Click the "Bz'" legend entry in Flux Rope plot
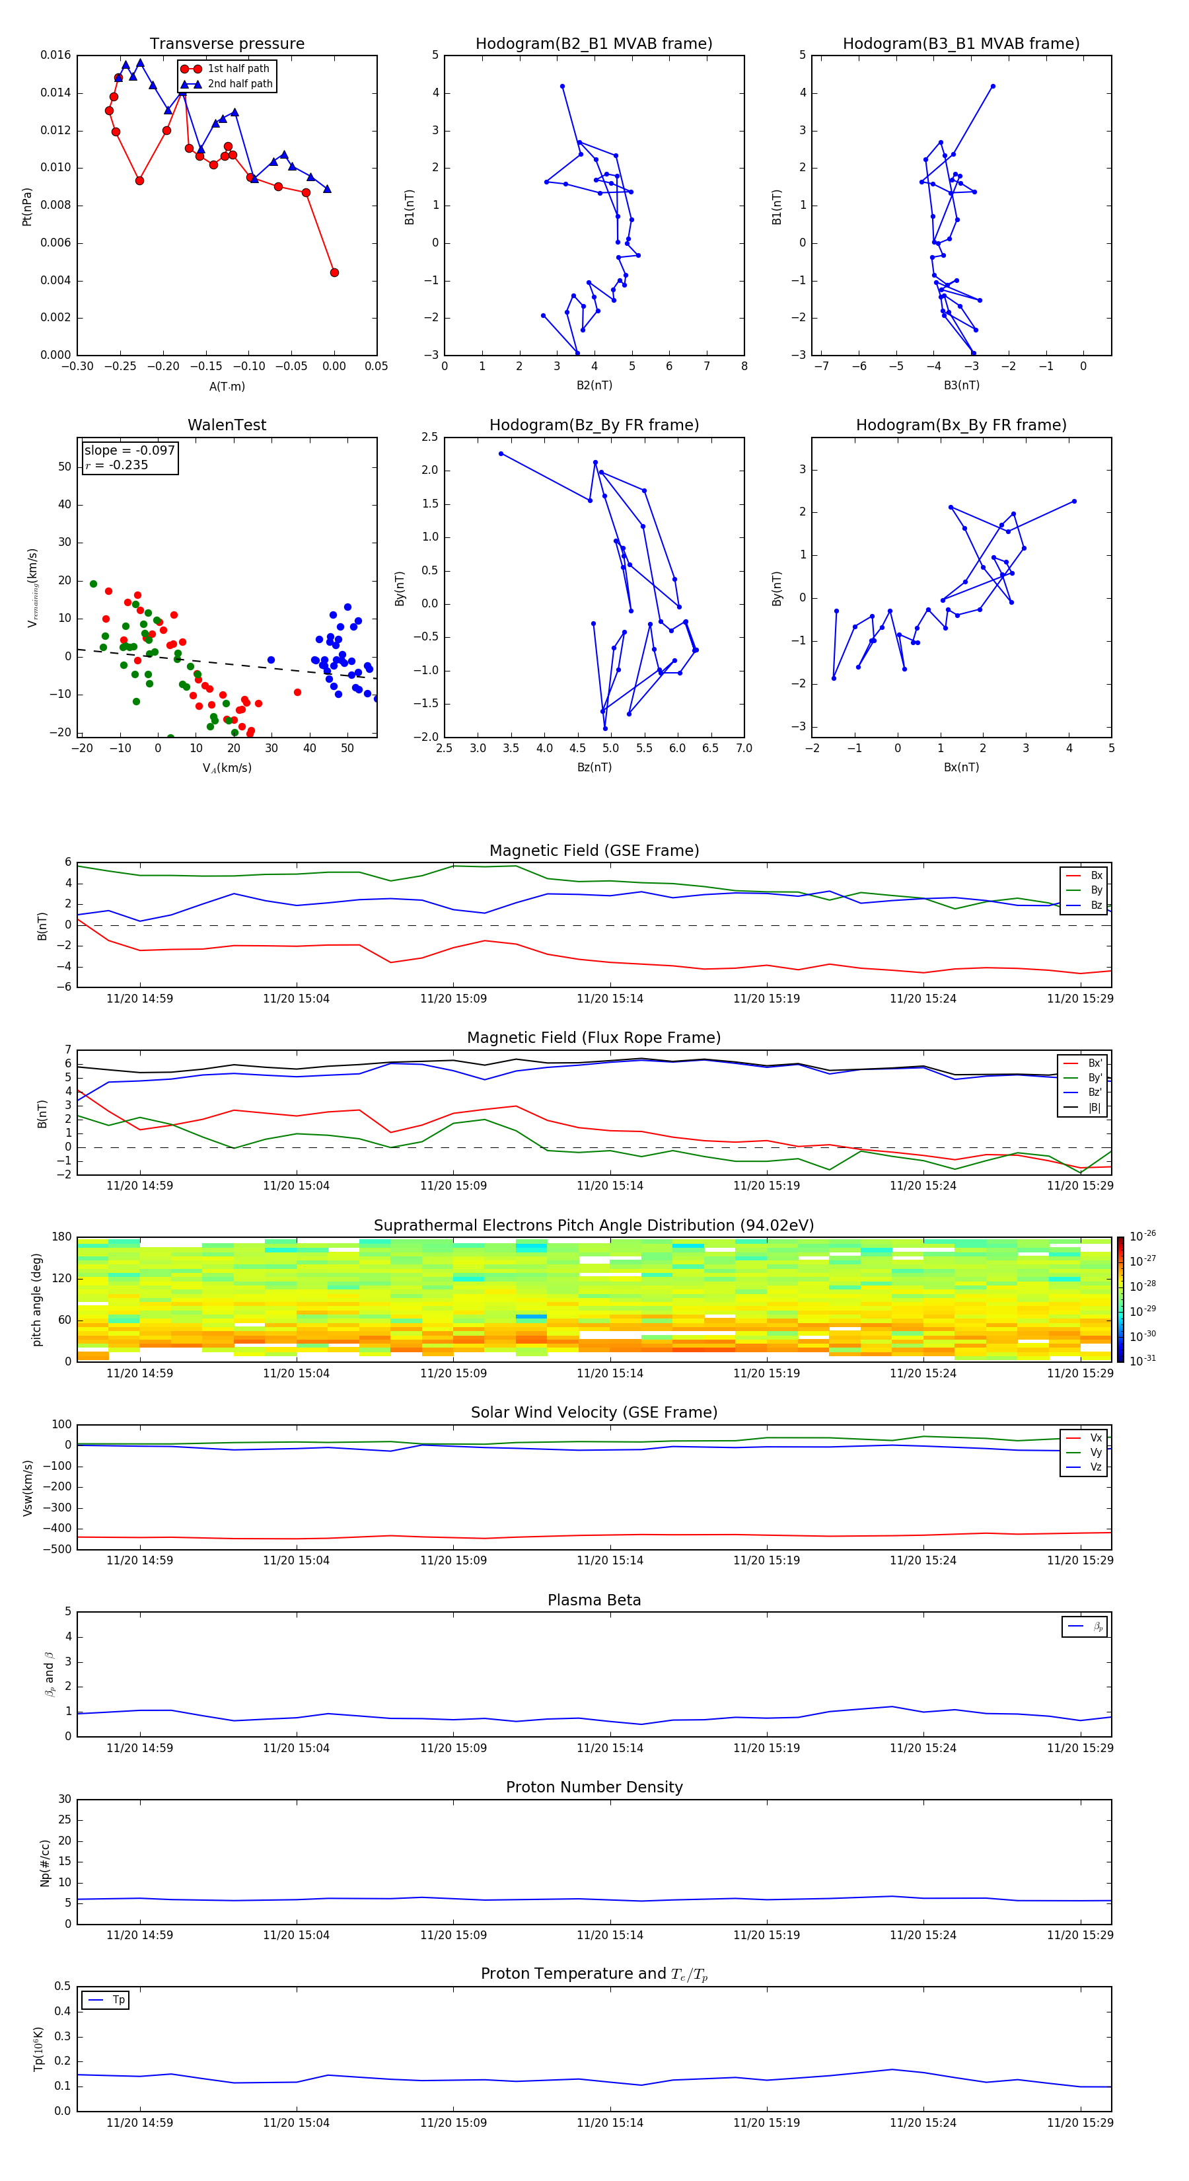Viewport: 1189px width, 2181px height. [x=1083, y=1092]
